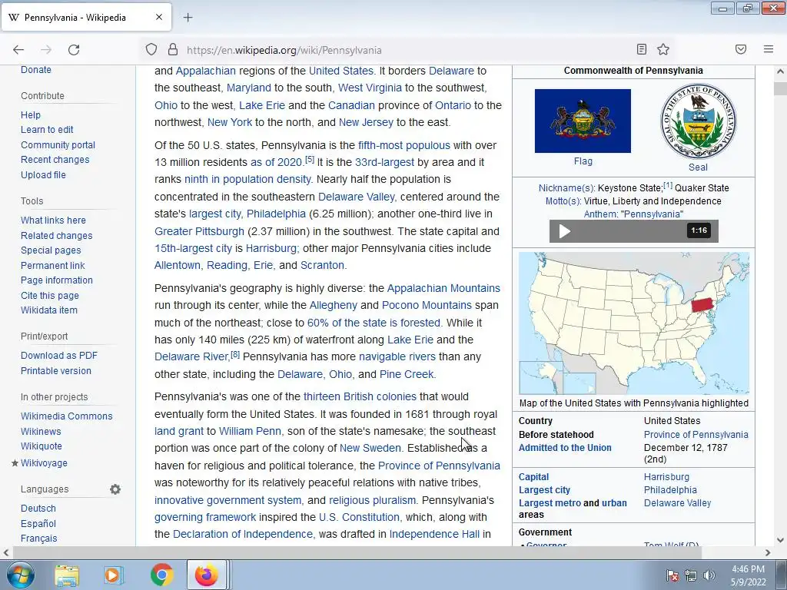Image resolution: width=787 pixels, height=590 pixels.
Task: Click horizontal scrollbar right arrow
Action: point(768,553)
